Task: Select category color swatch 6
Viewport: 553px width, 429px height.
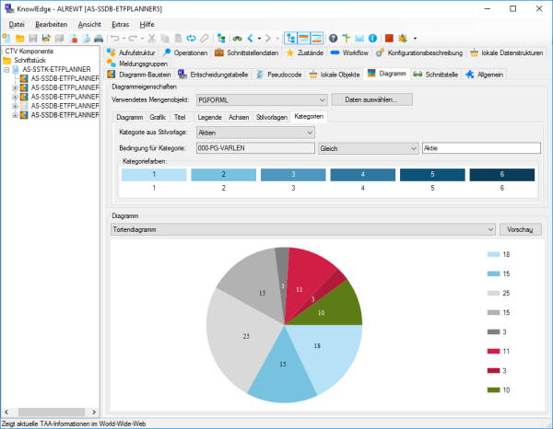Action: point(502,175)
